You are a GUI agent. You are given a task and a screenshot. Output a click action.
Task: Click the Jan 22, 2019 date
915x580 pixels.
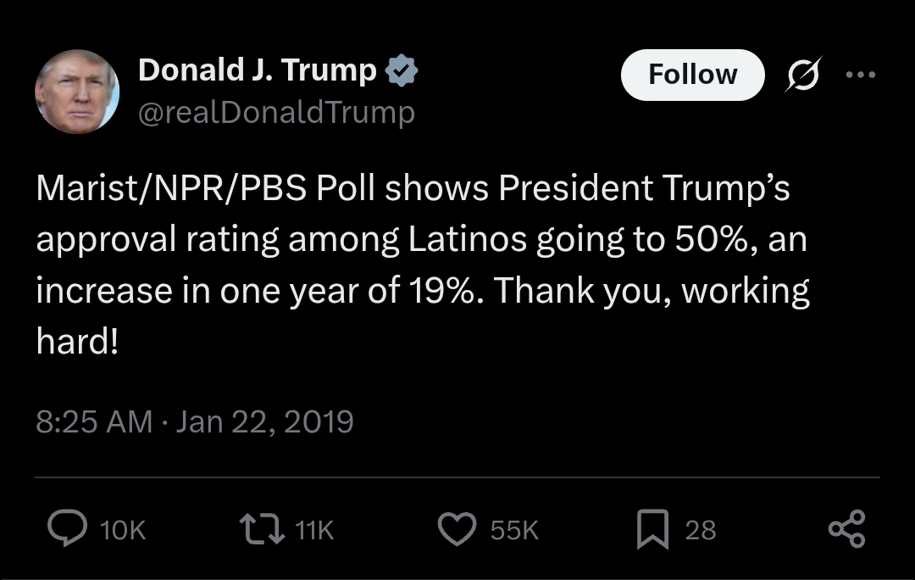(x=264, y=421)
